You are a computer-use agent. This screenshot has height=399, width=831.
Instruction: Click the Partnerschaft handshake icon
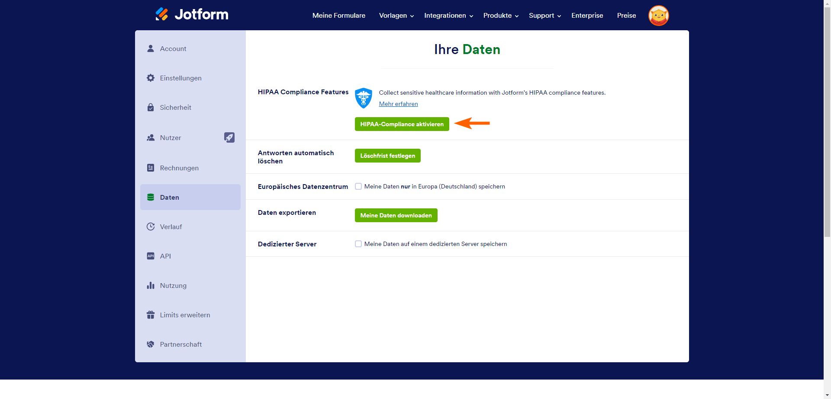(151, 344)
